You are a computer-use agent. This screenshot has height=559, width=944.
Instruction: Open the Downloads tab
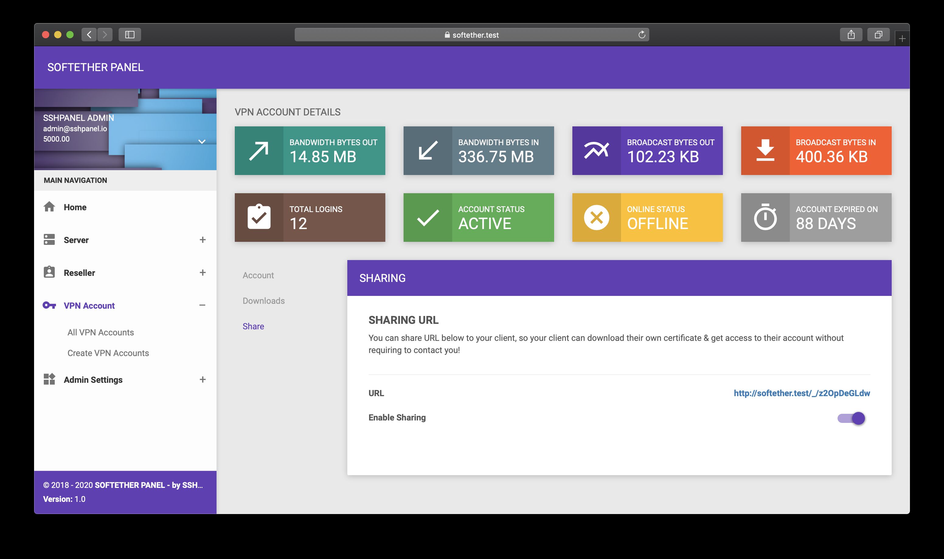[x=263, y=301]
